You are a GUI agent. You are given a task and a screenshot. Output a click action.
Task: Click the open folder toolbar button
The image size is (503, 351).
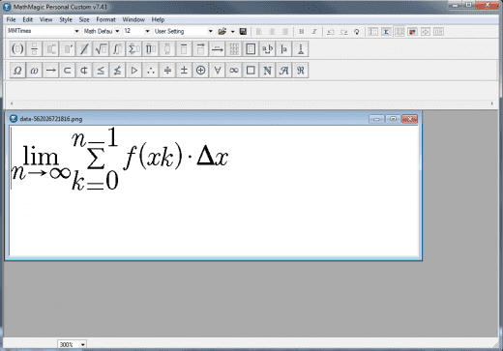click(x=222, y=31)
